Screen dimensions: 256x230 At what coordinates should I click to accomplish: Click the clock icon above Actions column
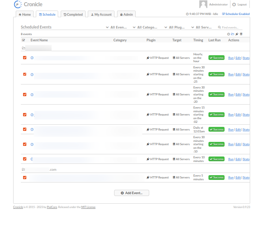coord(229,34)
